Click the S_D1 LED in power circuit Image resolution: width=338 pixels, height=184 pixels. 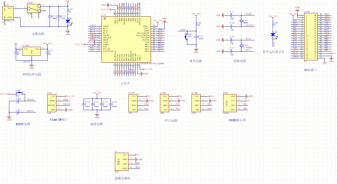coord(68,21)
